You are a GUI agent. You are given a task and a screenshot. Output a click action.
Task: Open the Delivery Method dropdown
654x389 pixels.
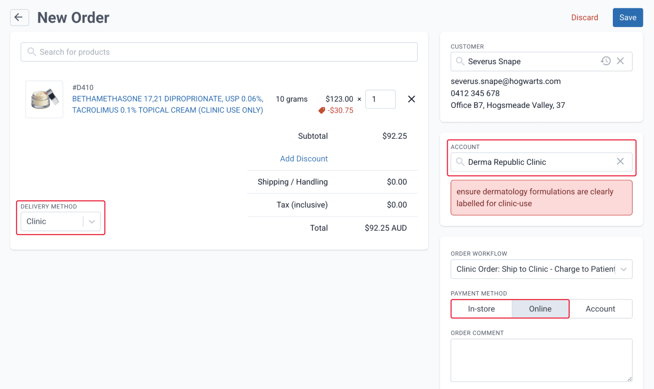click(x=61, y=222)
